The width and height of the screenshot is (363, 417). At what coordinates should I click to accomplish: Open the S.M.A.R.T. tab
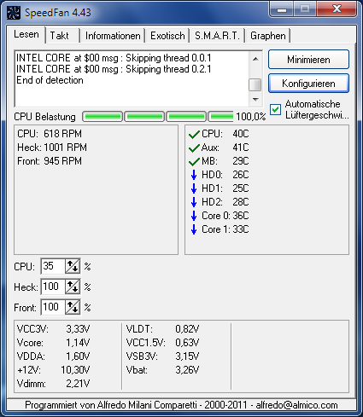click(217, 36)
